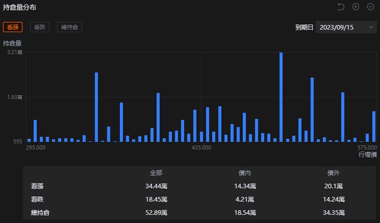The image size is (380, 223).
Task: Click the 行權價 axis title
Action: pyautogui.click(x=368, y=154)
